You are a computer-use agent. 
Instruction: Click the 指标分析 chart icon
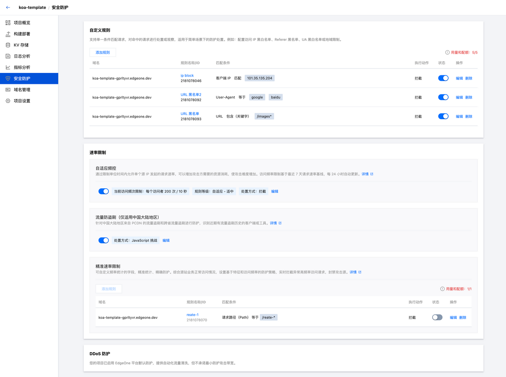tap(8, 67)
